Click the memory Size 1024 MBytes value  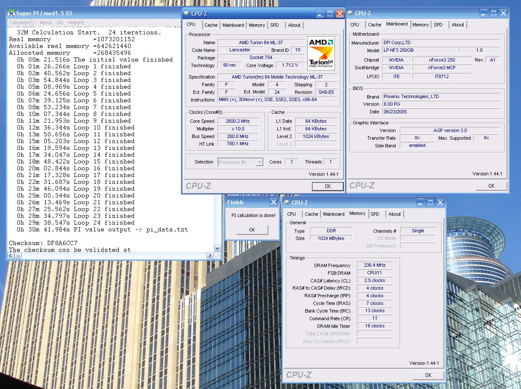pyautogui.click(x=331, y=238)
